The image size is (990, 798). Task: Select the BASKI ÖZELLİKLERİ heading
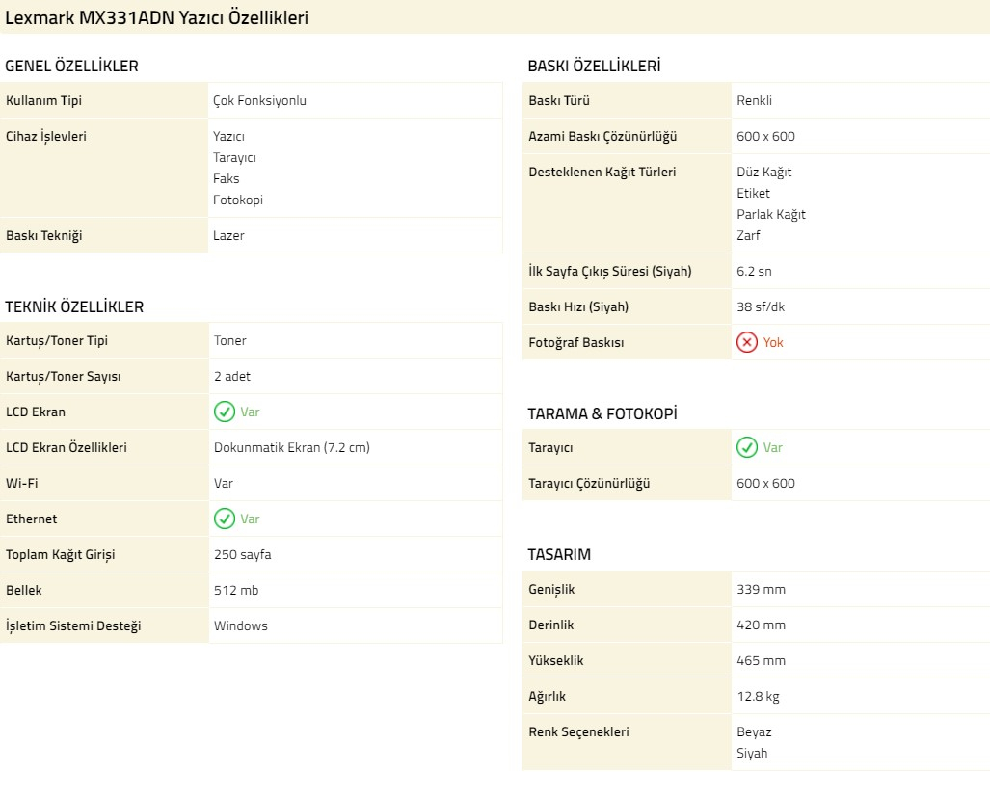[x=594, y=66]
